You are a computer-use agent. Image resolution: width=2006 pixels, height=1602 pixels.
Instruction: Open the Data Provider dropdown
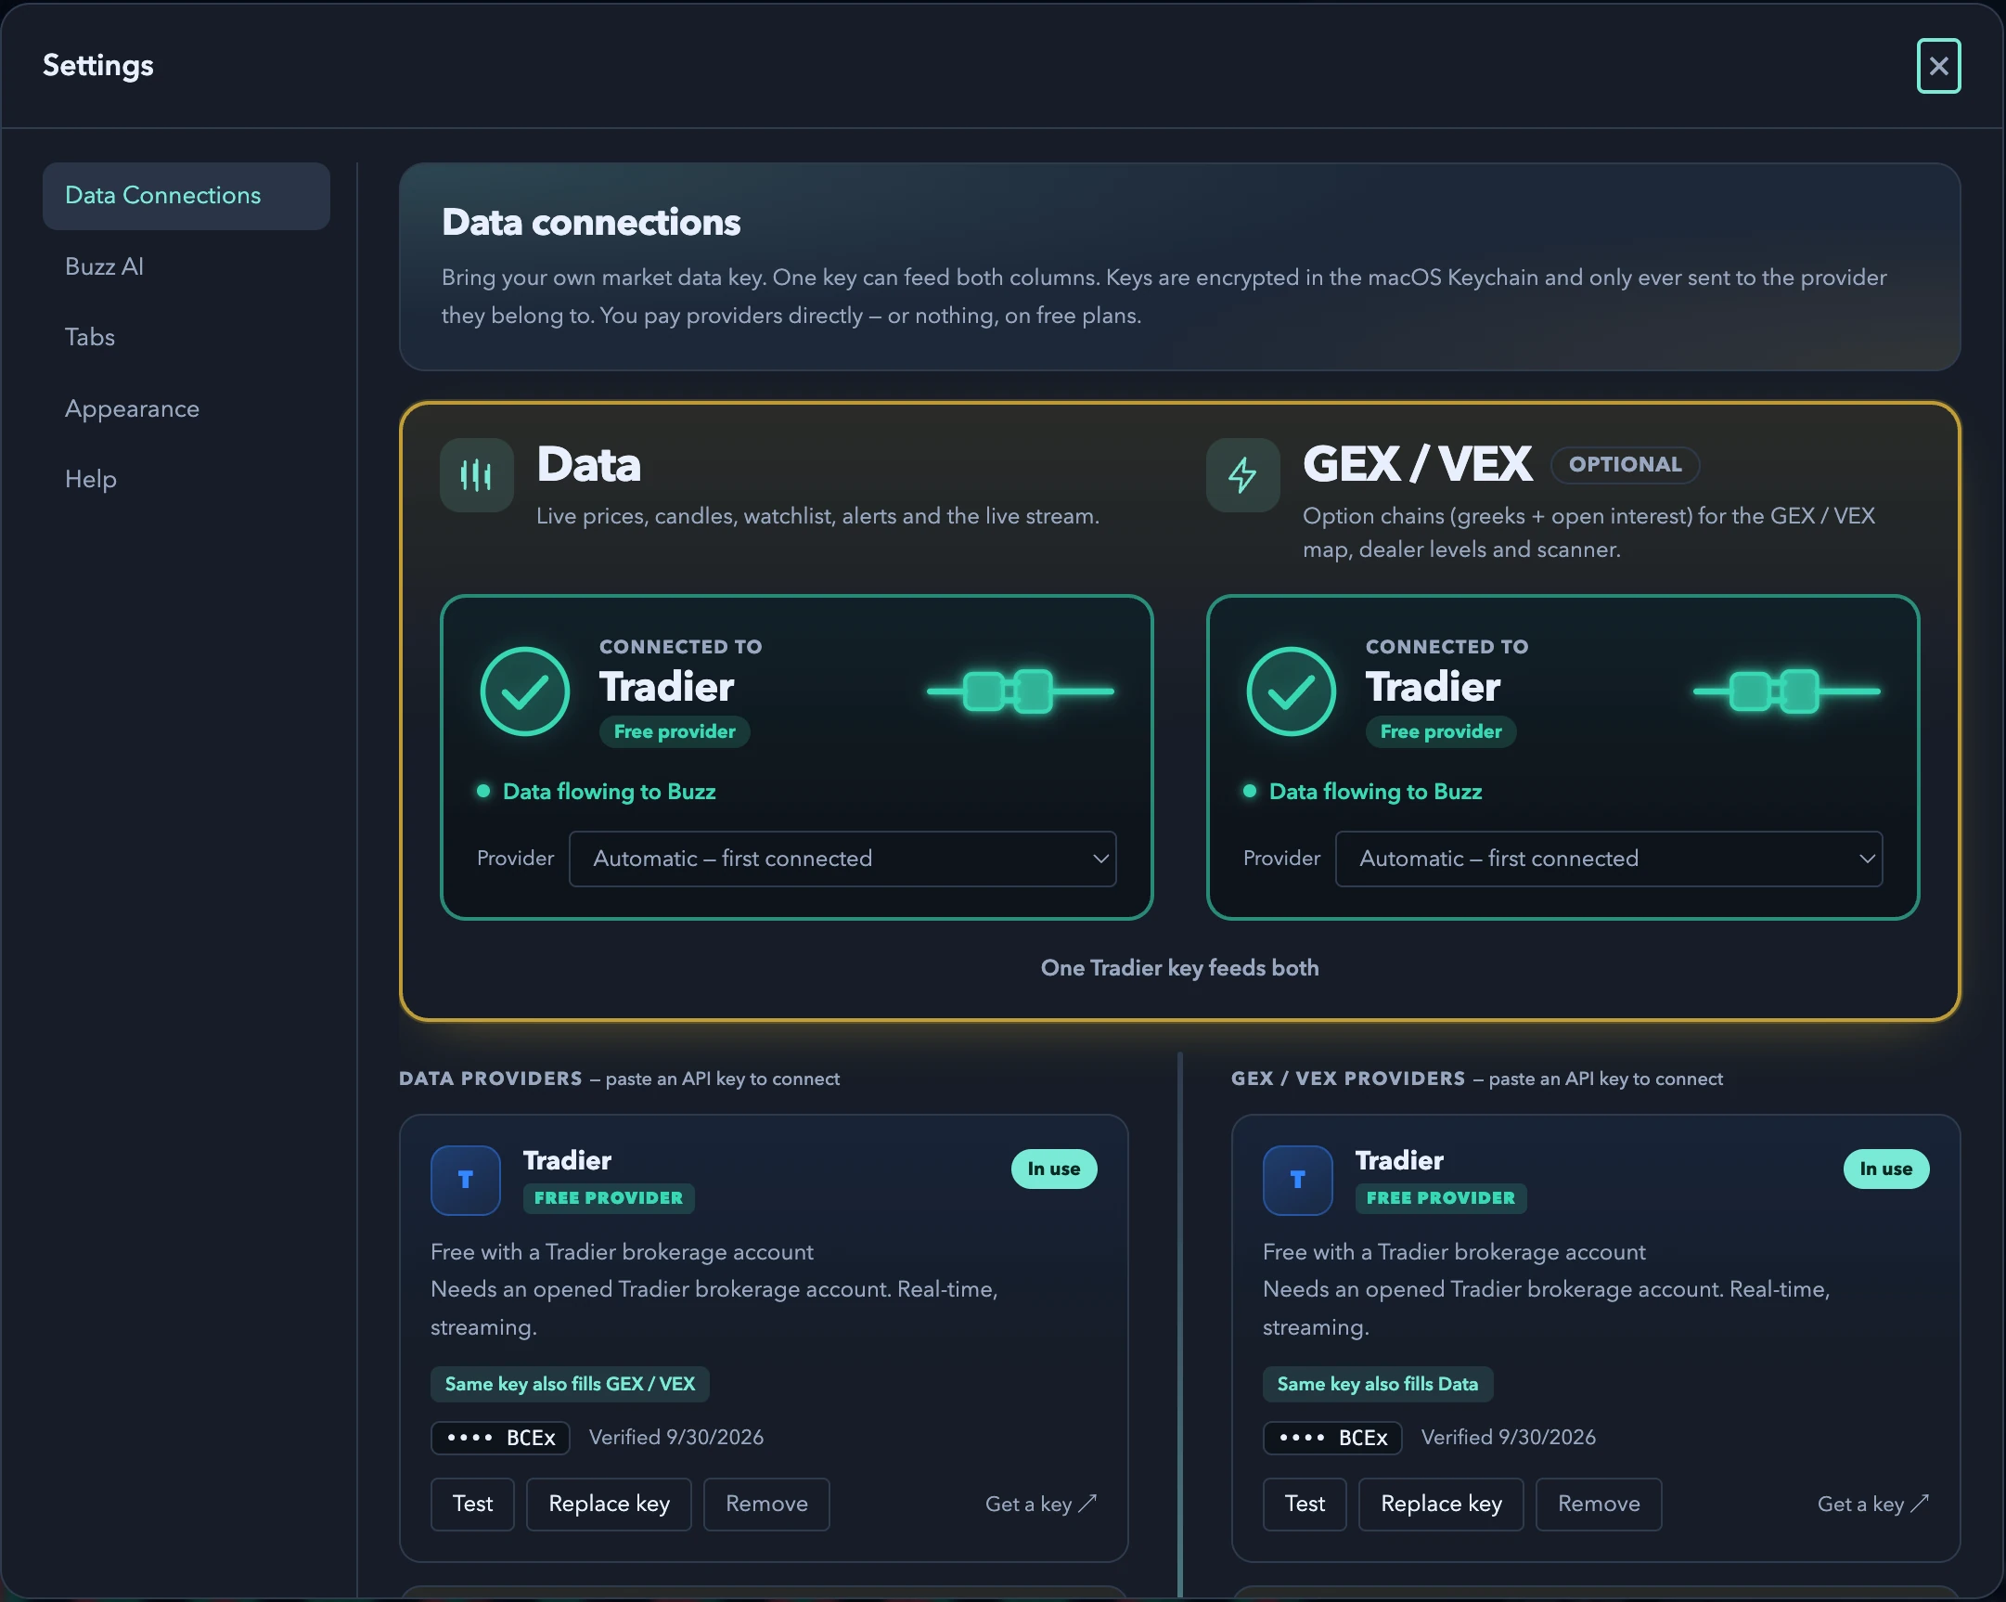pyautogui.click(x=842, y=859)
